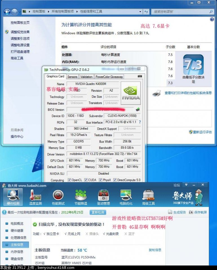Open the address bar history dropdown
The image size is (217, 270).
click(140, 12)
